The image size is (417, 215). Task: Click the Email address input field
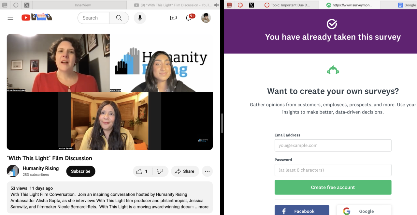(x=333, y=146)
